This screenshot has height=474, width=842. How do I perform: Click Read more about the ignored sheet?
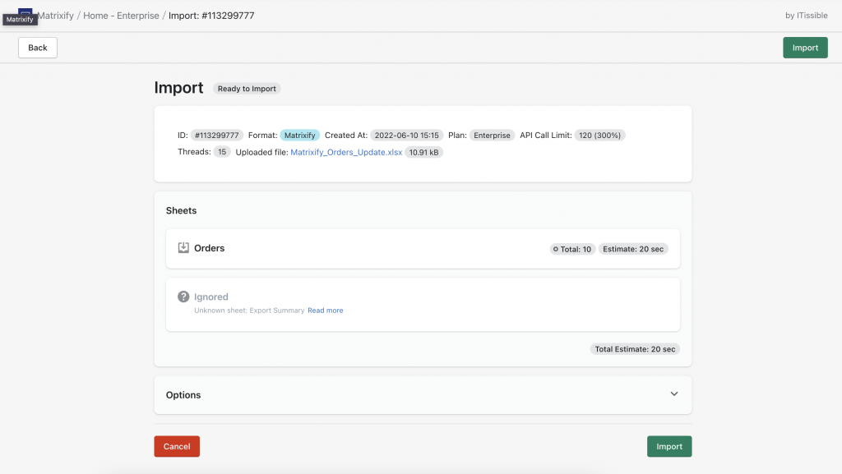tap(326, 311)
